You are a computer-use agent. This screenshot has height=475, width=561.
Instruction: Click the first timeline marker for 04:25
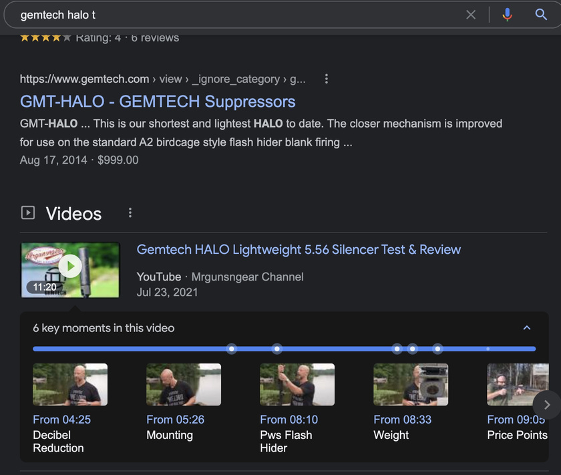pos(232,349)
